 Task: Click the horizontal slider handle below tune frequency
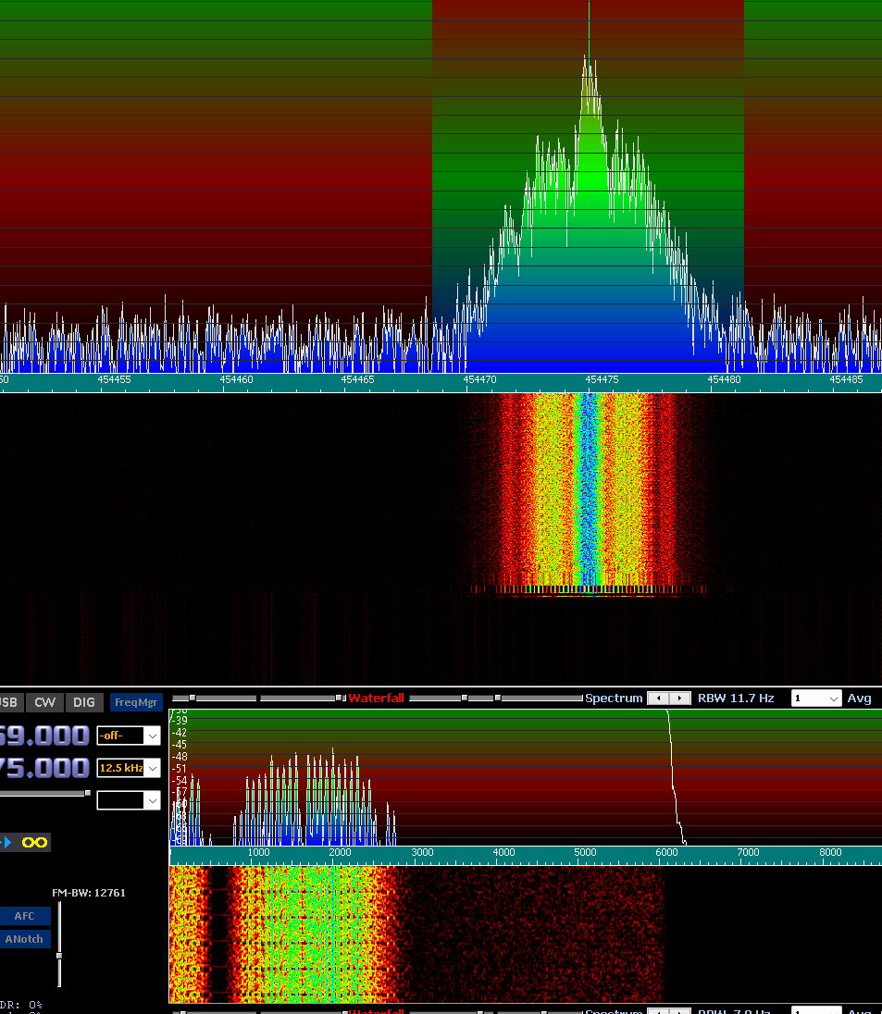pyautogui.click(x=87, y=793)
